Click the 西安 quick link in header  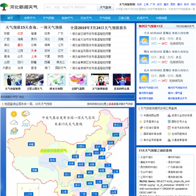[173, 4]
